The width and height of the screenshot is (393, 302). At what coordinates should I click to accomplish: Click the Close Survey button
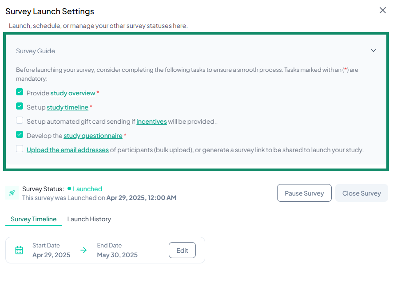coord(361,193)
